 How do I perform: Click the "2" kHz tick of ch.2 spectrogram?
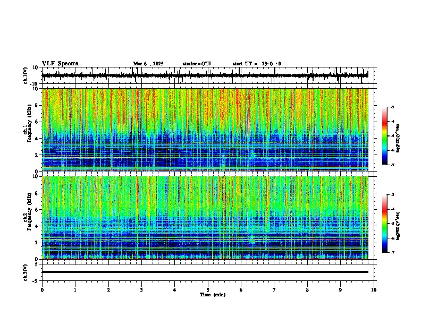click(37, 243)
